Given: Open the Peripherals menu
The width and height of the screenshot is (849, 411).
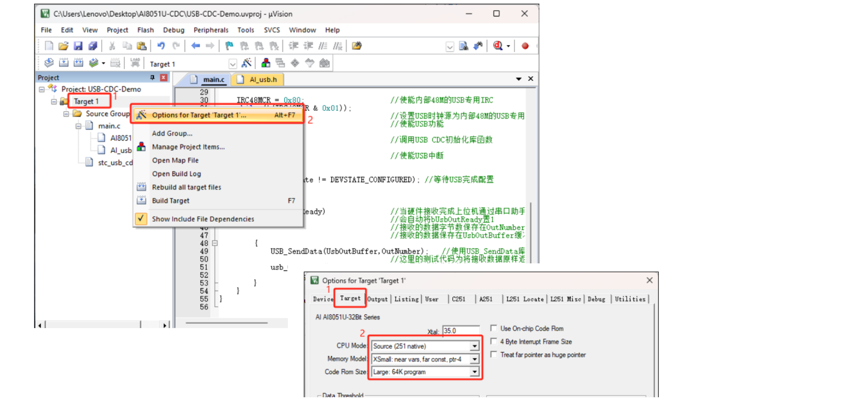Looking at the screenshot, I should pos(211,30).
